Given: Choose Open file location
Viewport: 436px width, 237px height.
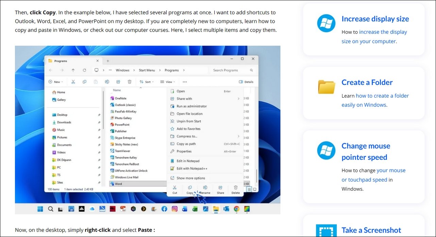Looking at the screenshot, I should click(x=205, y=114).
